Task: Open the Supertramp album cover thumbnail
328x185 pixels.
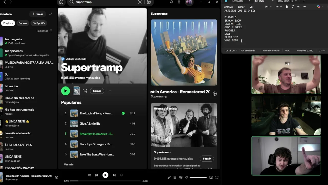Action: pos(184,52)
